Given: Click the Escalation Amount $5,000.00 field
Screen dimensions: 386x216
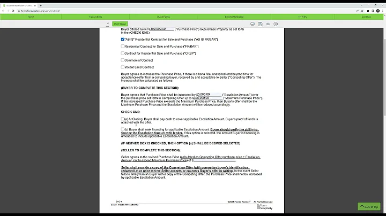Looking at the screenshot, I should tap(209, 94).
